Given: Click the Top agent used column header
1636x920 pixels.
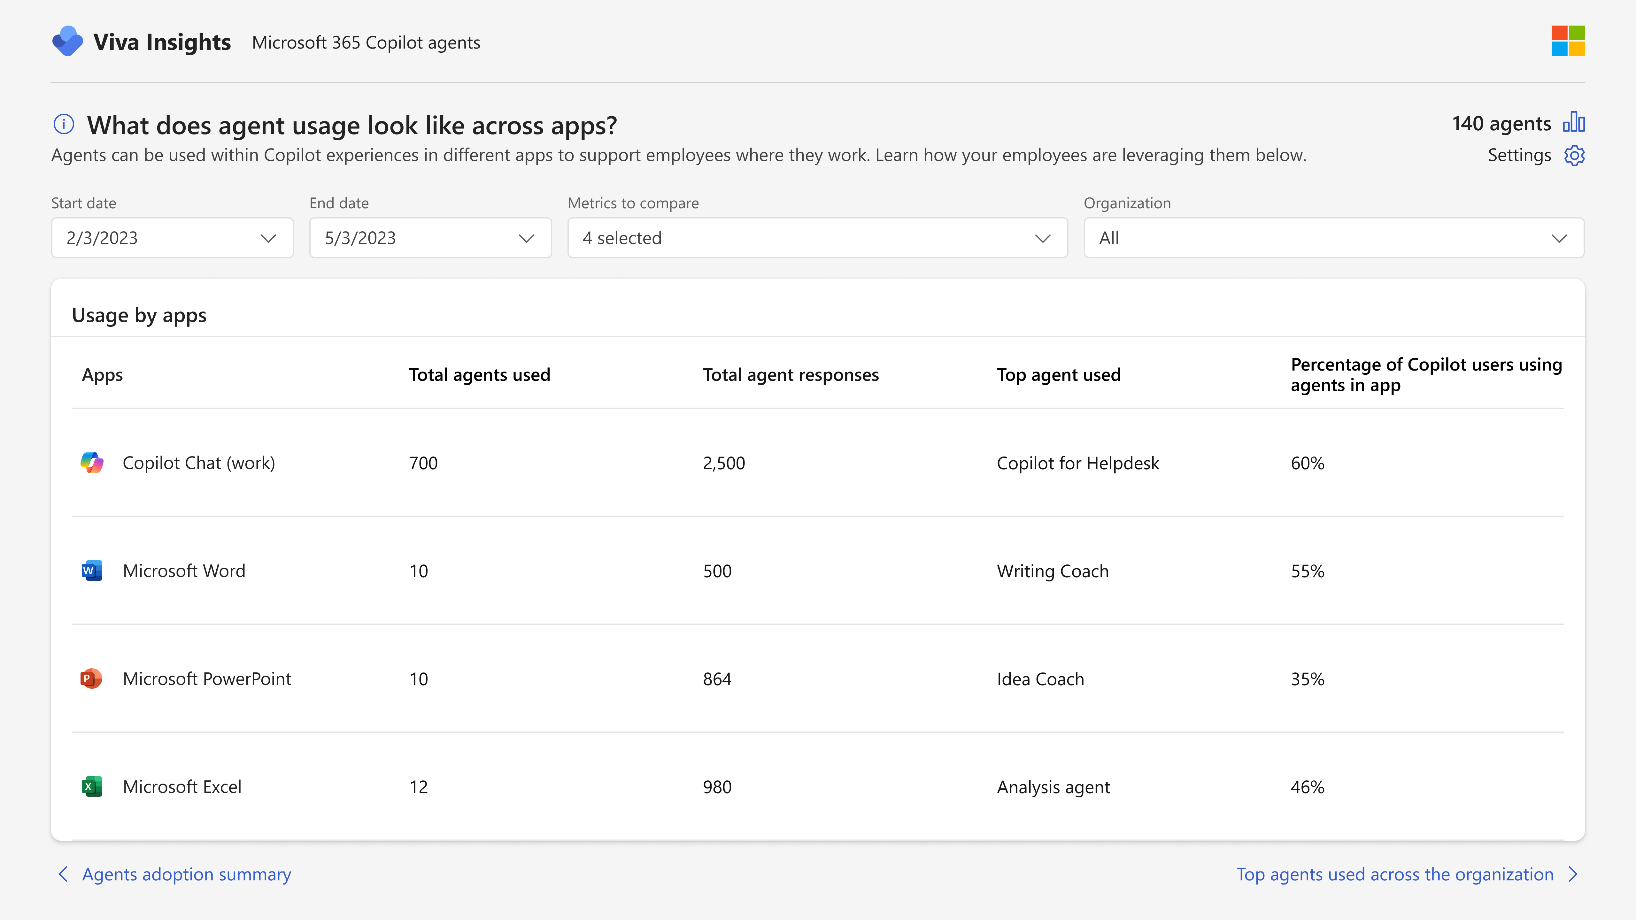Looking at the screenshot, I should pos(1059,375).
